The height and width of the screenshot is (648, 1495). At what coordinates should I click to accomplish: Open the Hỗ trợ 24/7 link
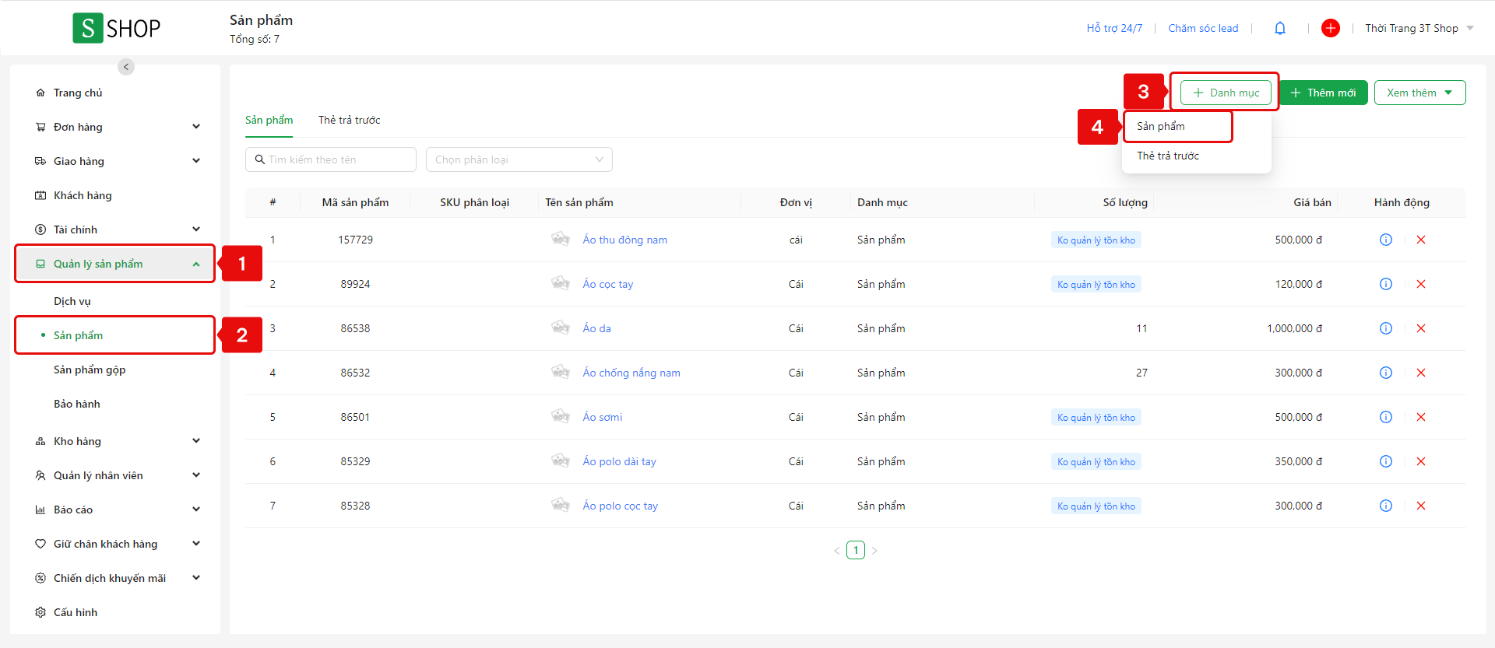[1114, 29]
